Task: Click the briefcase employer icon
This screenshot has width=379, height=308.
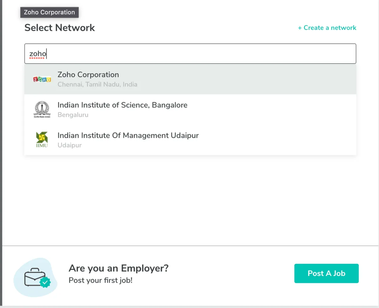Action: (35, 277)
